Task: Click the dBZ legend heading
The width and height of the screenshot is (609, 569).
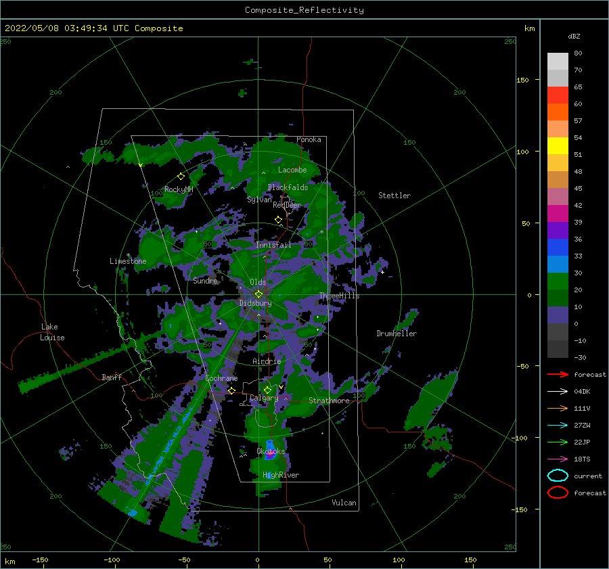Action: [574, 36]
